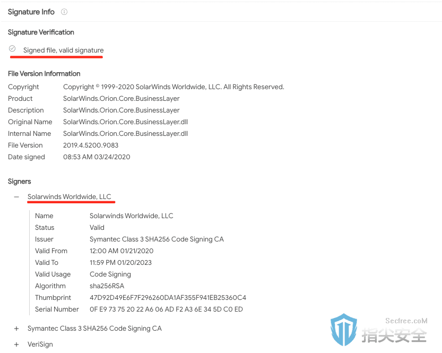Click the Copyright field label

tap(23, 87)
